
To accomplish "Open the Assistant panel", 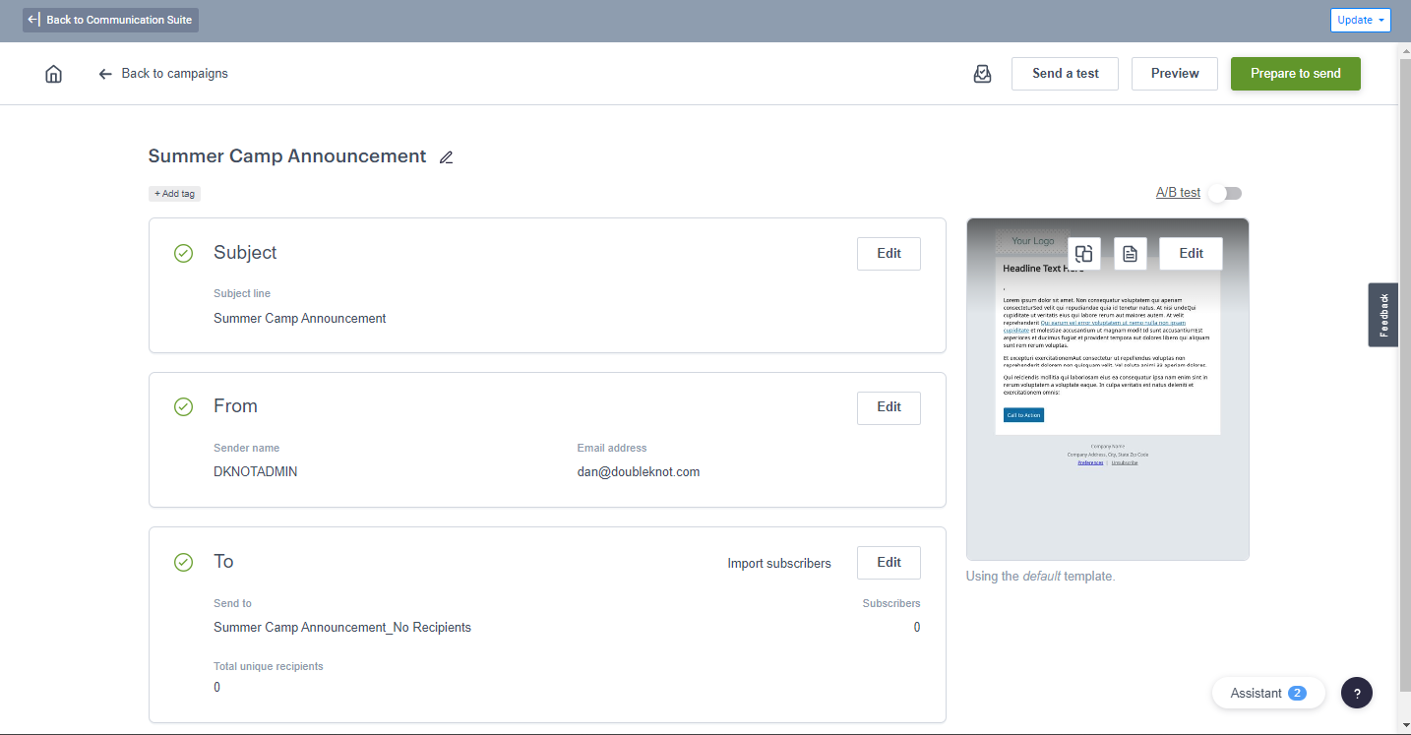I will tap(1268, 693).
